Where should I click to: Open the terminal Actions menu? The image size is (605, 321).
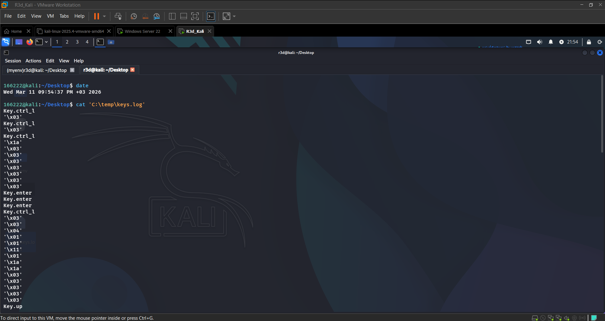tap(33, 61)
